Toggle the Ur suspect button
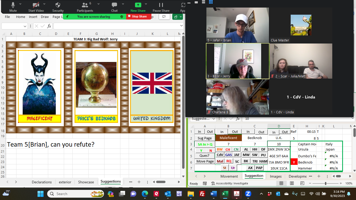 pos(233,168)
